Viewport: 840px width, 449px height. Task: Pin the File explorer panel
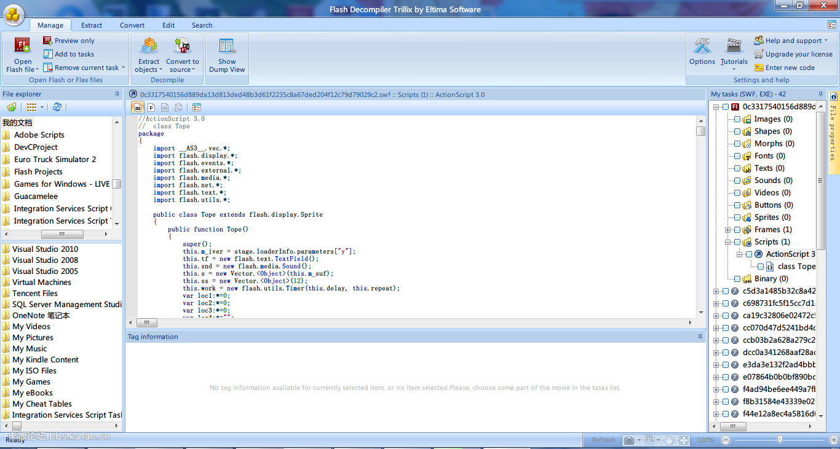pos(117,94)
